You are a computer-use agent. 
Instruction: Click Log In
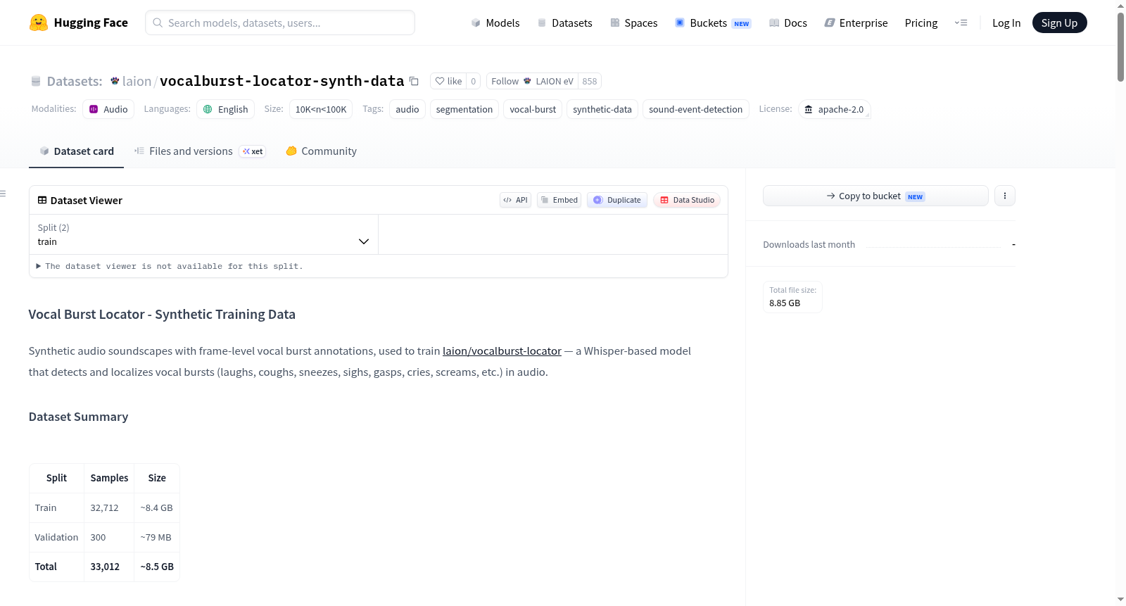tap(1006, 23)
